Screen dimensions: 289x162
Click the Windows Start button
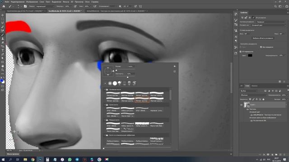pyautogui.click(x=3, y=159)
